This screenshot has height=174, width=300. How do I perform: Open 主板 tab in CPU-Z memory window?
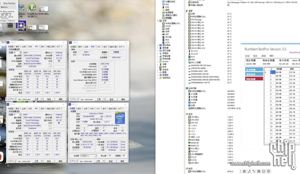point(86,46)
